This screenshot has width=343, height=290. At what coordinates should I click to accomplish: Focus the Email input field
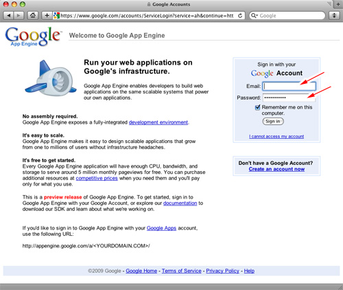289,86
